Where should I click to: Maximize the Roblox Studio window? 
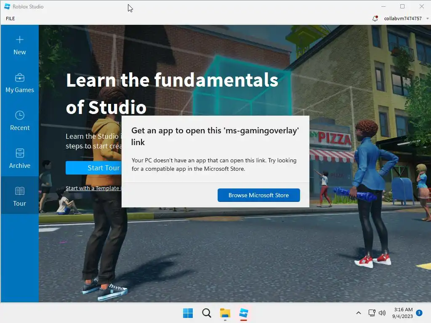402,6
